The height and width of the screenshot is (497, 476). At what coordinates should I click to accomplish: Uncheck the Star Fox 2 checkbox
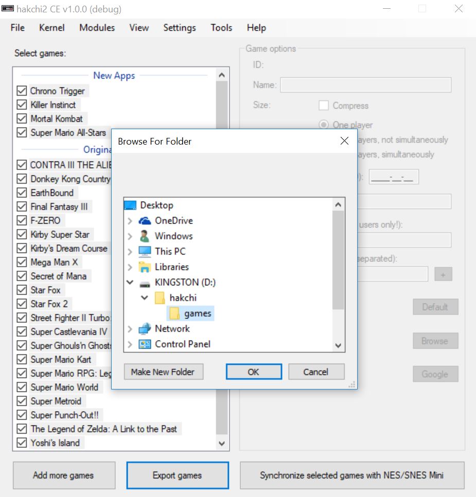click(22, 304)
